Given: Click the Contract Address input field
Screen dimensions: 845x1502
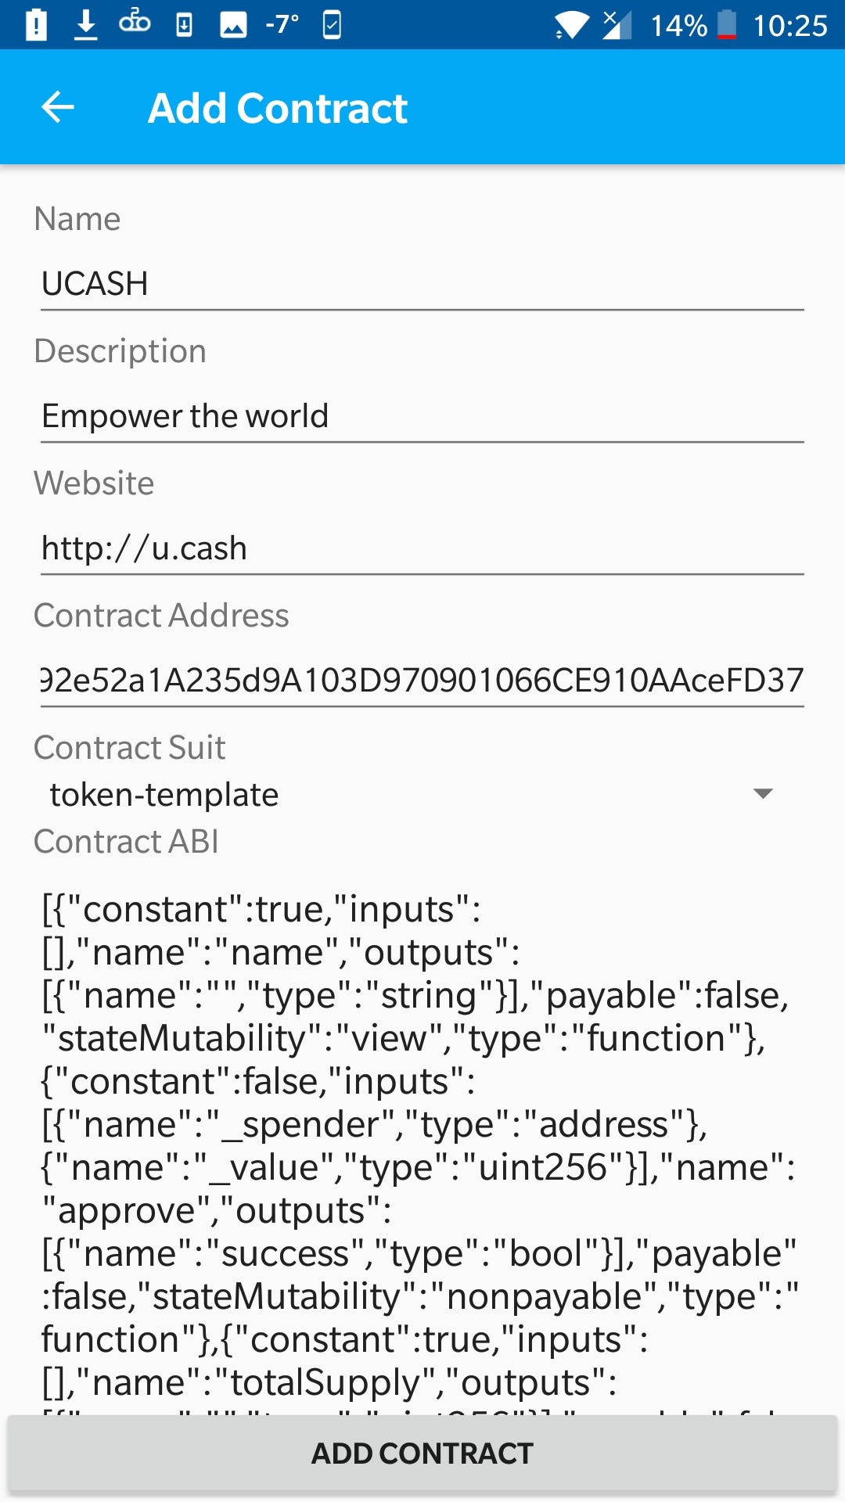Looking at the screenshot, I should [422, 681].
